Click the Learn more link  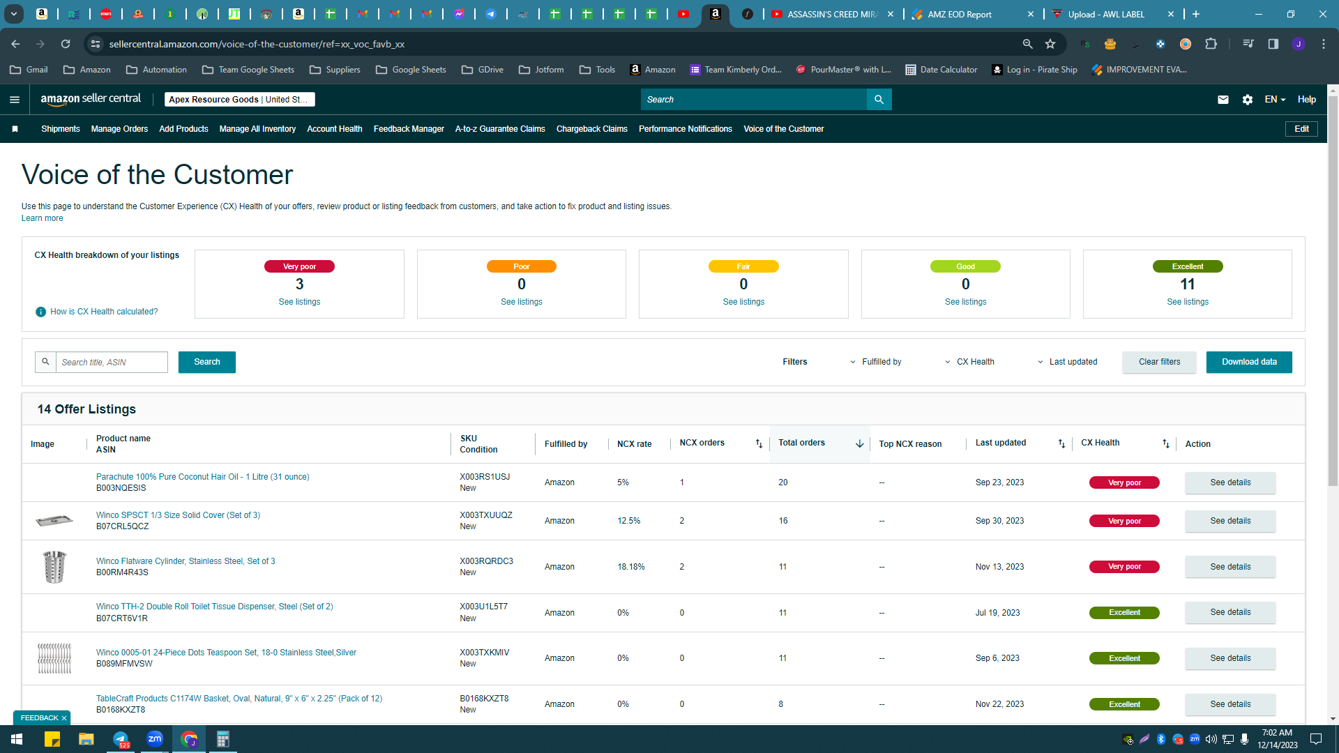coord(42,218)
